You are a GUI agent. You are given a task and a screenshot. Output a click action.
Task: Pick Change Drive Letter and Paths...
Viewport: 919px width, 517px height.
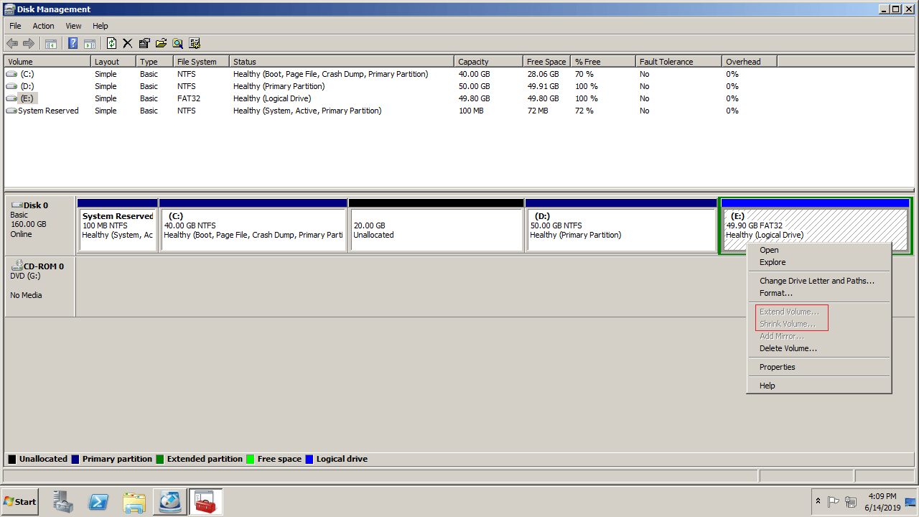pos(817,281)
